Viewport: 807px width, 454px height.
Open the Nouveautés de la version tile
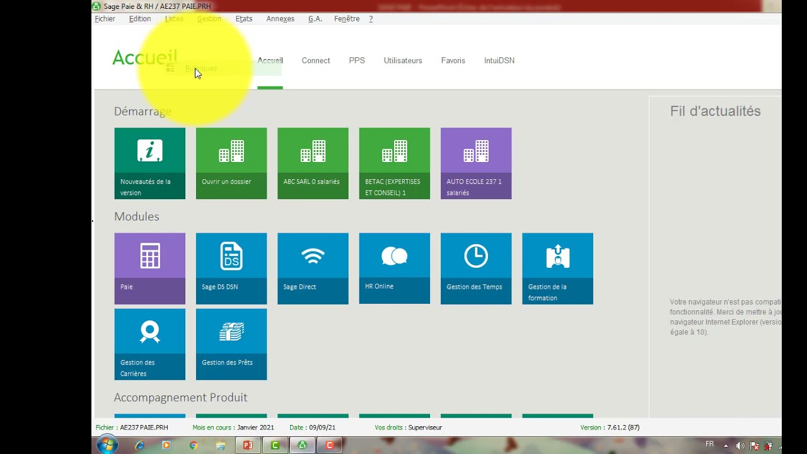pyautogui.click(x=150, y=163)
